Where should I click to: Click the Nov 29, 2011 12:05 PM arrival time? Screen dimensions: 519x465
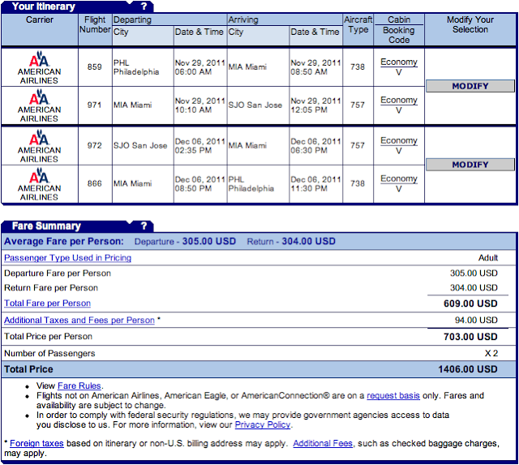(315, 105)
